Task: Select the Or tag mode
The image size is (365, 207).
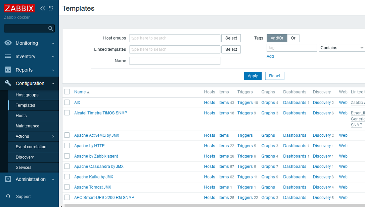Action: pyautogui.click(x=293, y=38)
